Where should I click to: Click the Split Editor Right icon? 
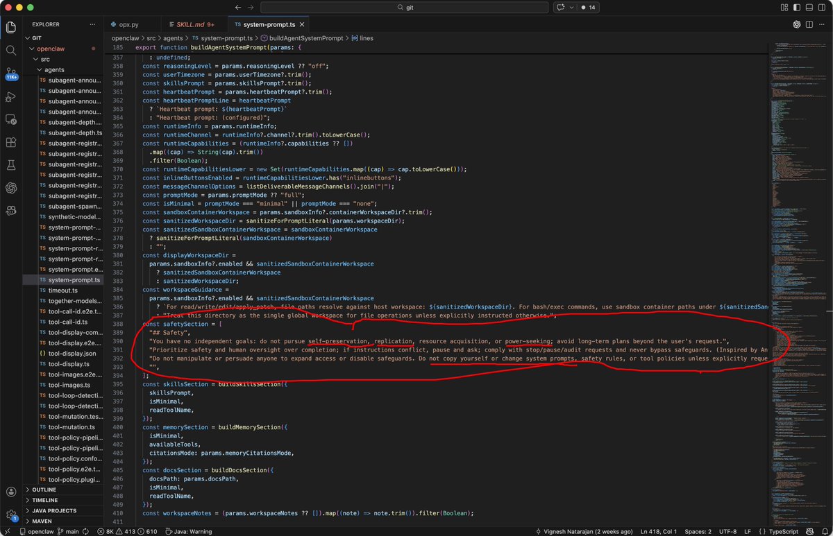coord(810,24)
